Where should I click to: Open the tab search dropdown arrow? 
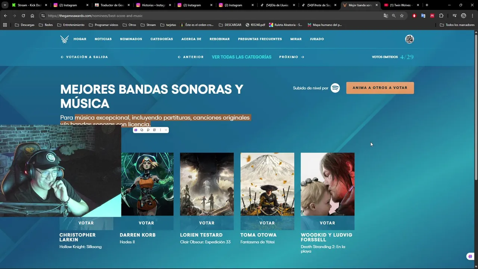[5, 5]
